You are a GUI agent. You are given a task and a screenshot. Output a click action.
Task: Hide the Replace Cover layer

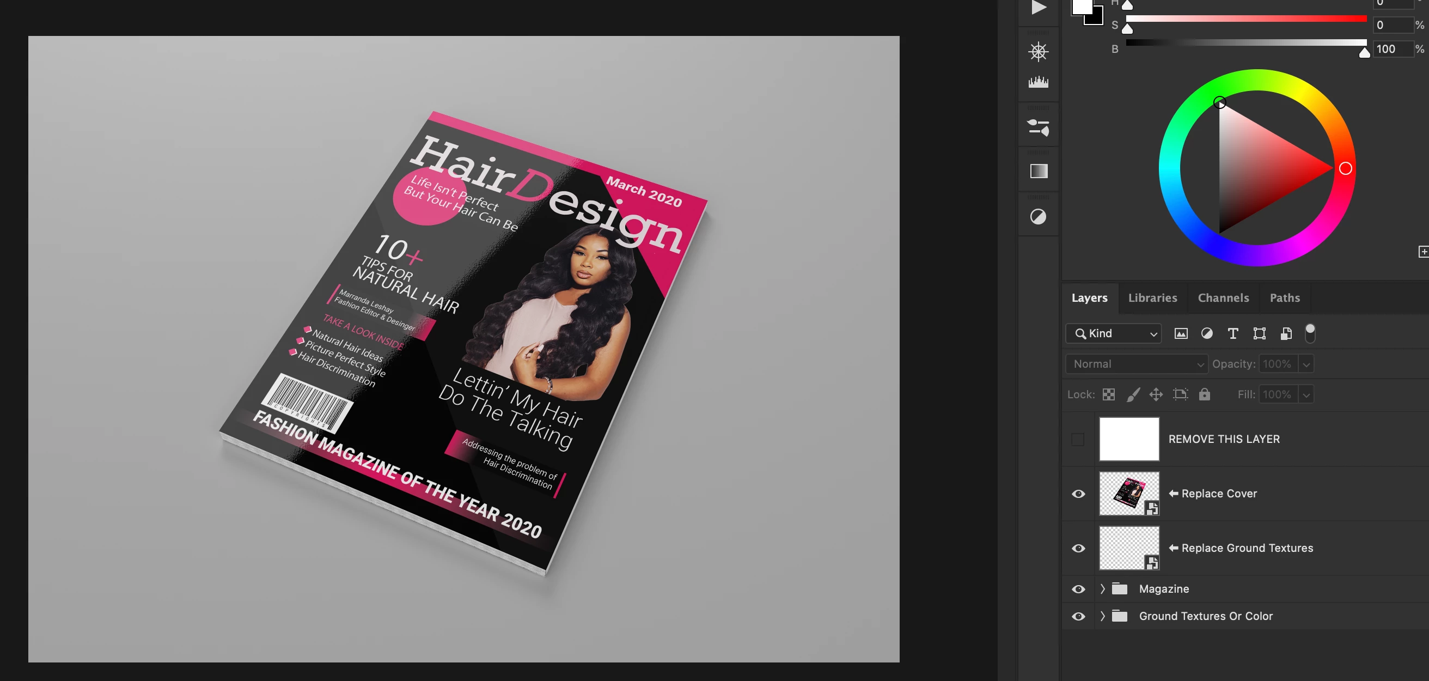[x=1078, y=494]
